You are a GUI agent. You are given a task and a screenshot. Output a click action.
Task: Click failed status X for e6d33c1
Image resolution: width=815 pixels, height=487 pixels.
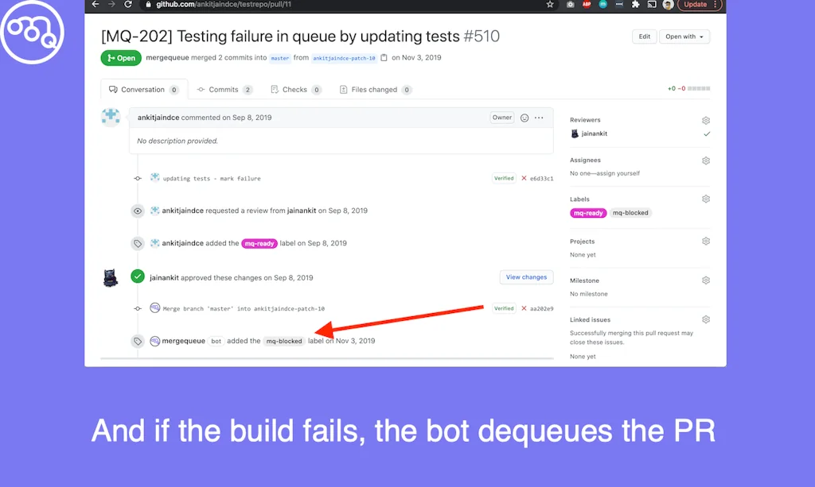524,179
